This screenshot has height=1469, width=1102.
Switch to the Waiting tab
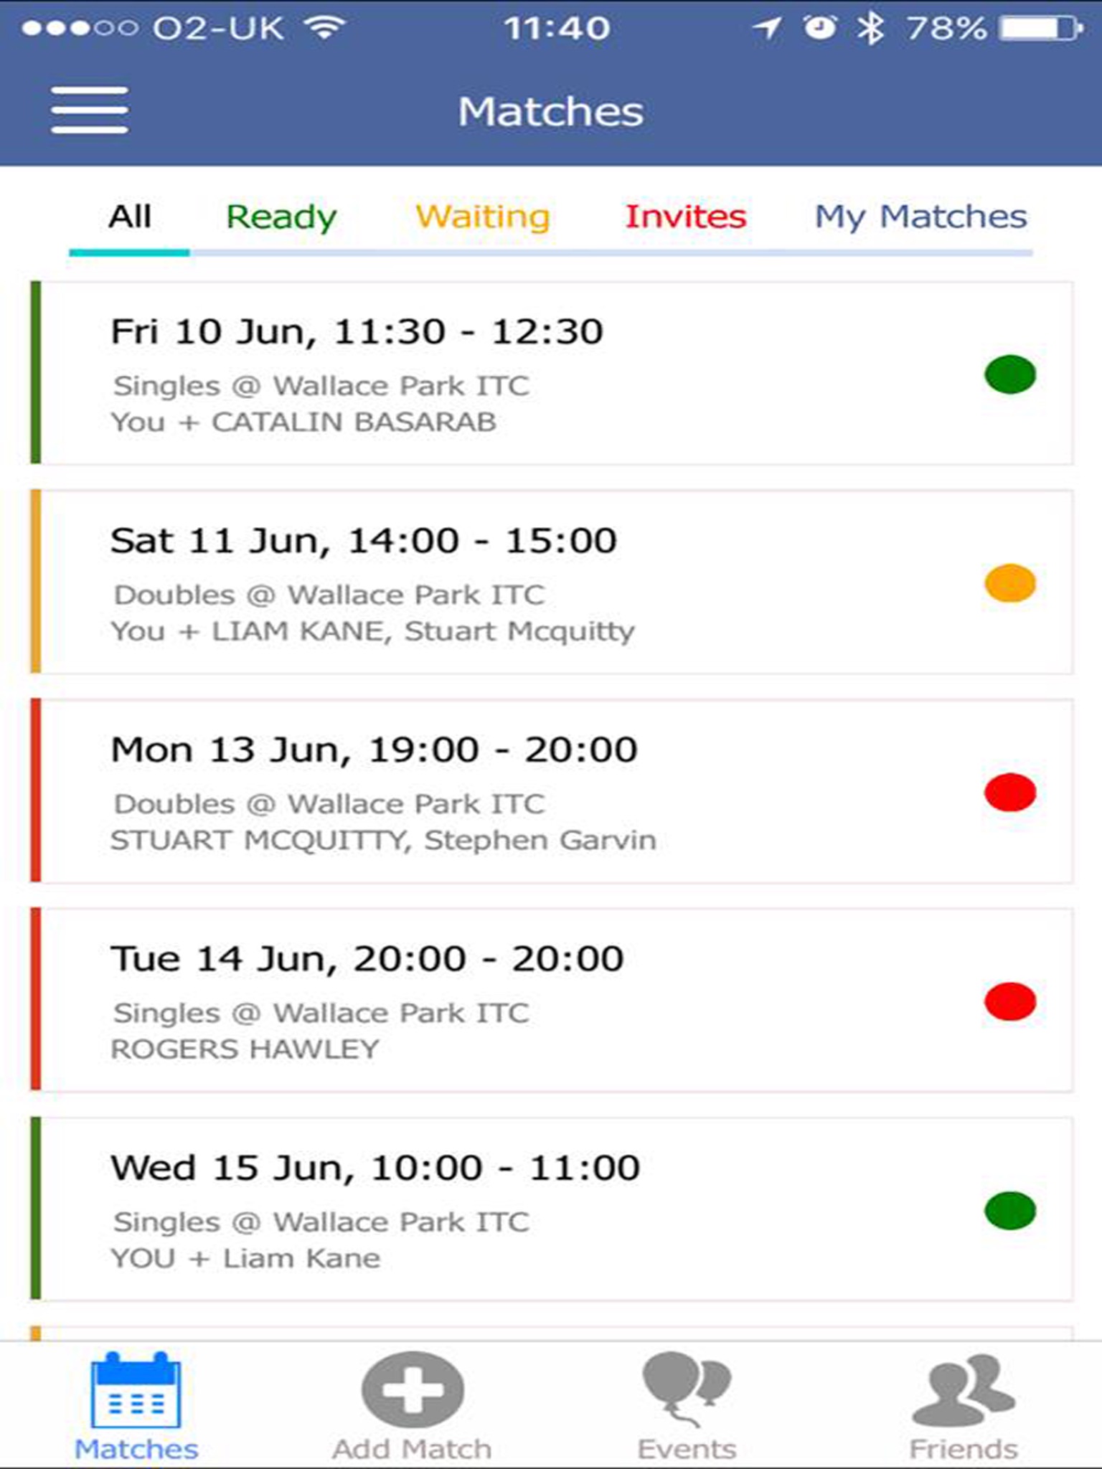tap(482, 217)
